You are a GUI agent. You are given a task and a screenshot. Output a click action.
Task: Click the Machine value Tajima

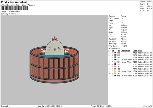[x=123, y=16]
